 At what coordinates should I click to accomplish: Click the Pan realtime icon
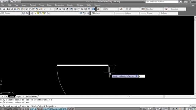57,9
